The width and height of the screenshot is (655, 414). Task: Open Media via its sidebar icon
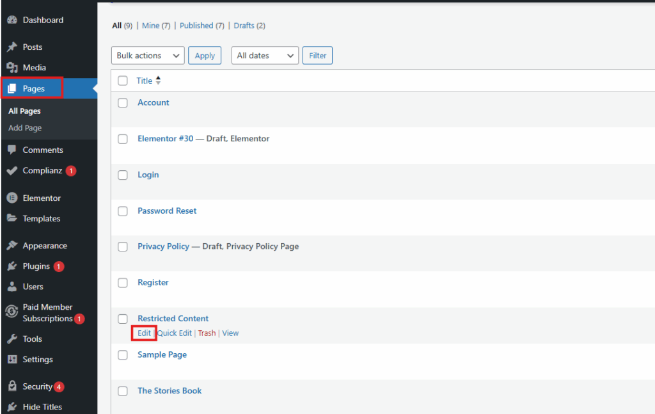coord(12,68)
